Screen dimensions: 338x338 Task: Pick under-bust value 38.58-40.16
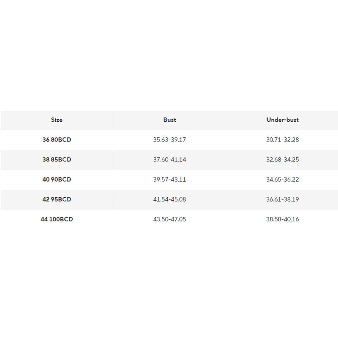click(282, 220)
